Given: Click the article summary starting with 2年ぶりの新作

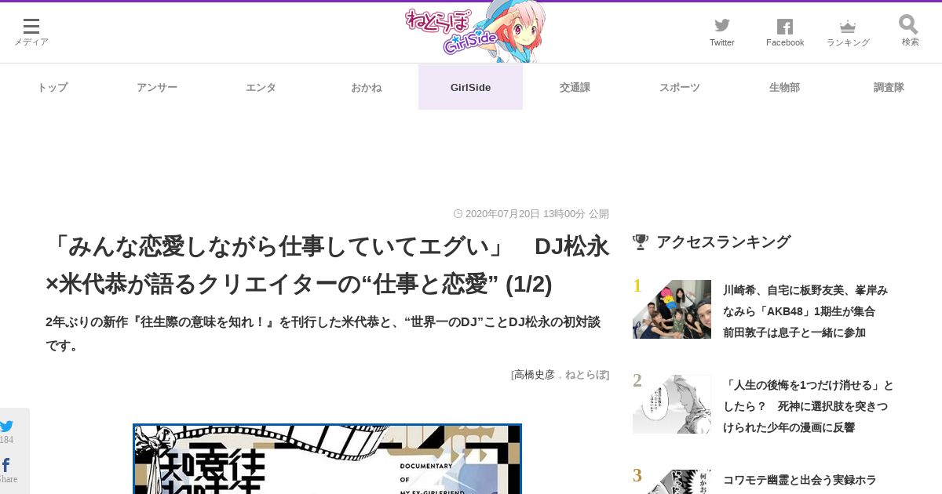Looking at the screenshot, I should click(323, 333).
